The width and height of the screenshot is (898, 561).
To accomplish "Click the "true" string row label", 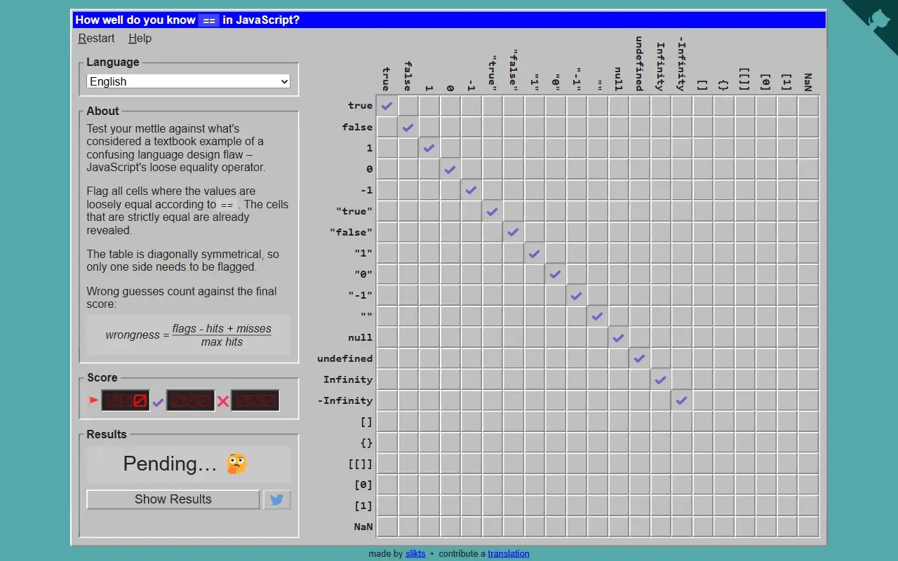I will point(354,211).
